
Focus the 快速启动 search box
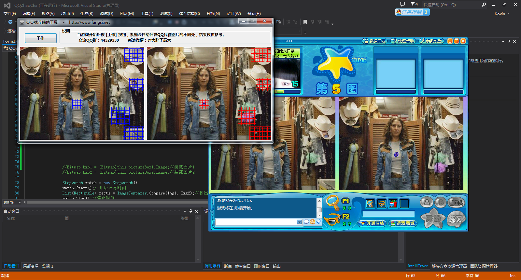[451, 5]
